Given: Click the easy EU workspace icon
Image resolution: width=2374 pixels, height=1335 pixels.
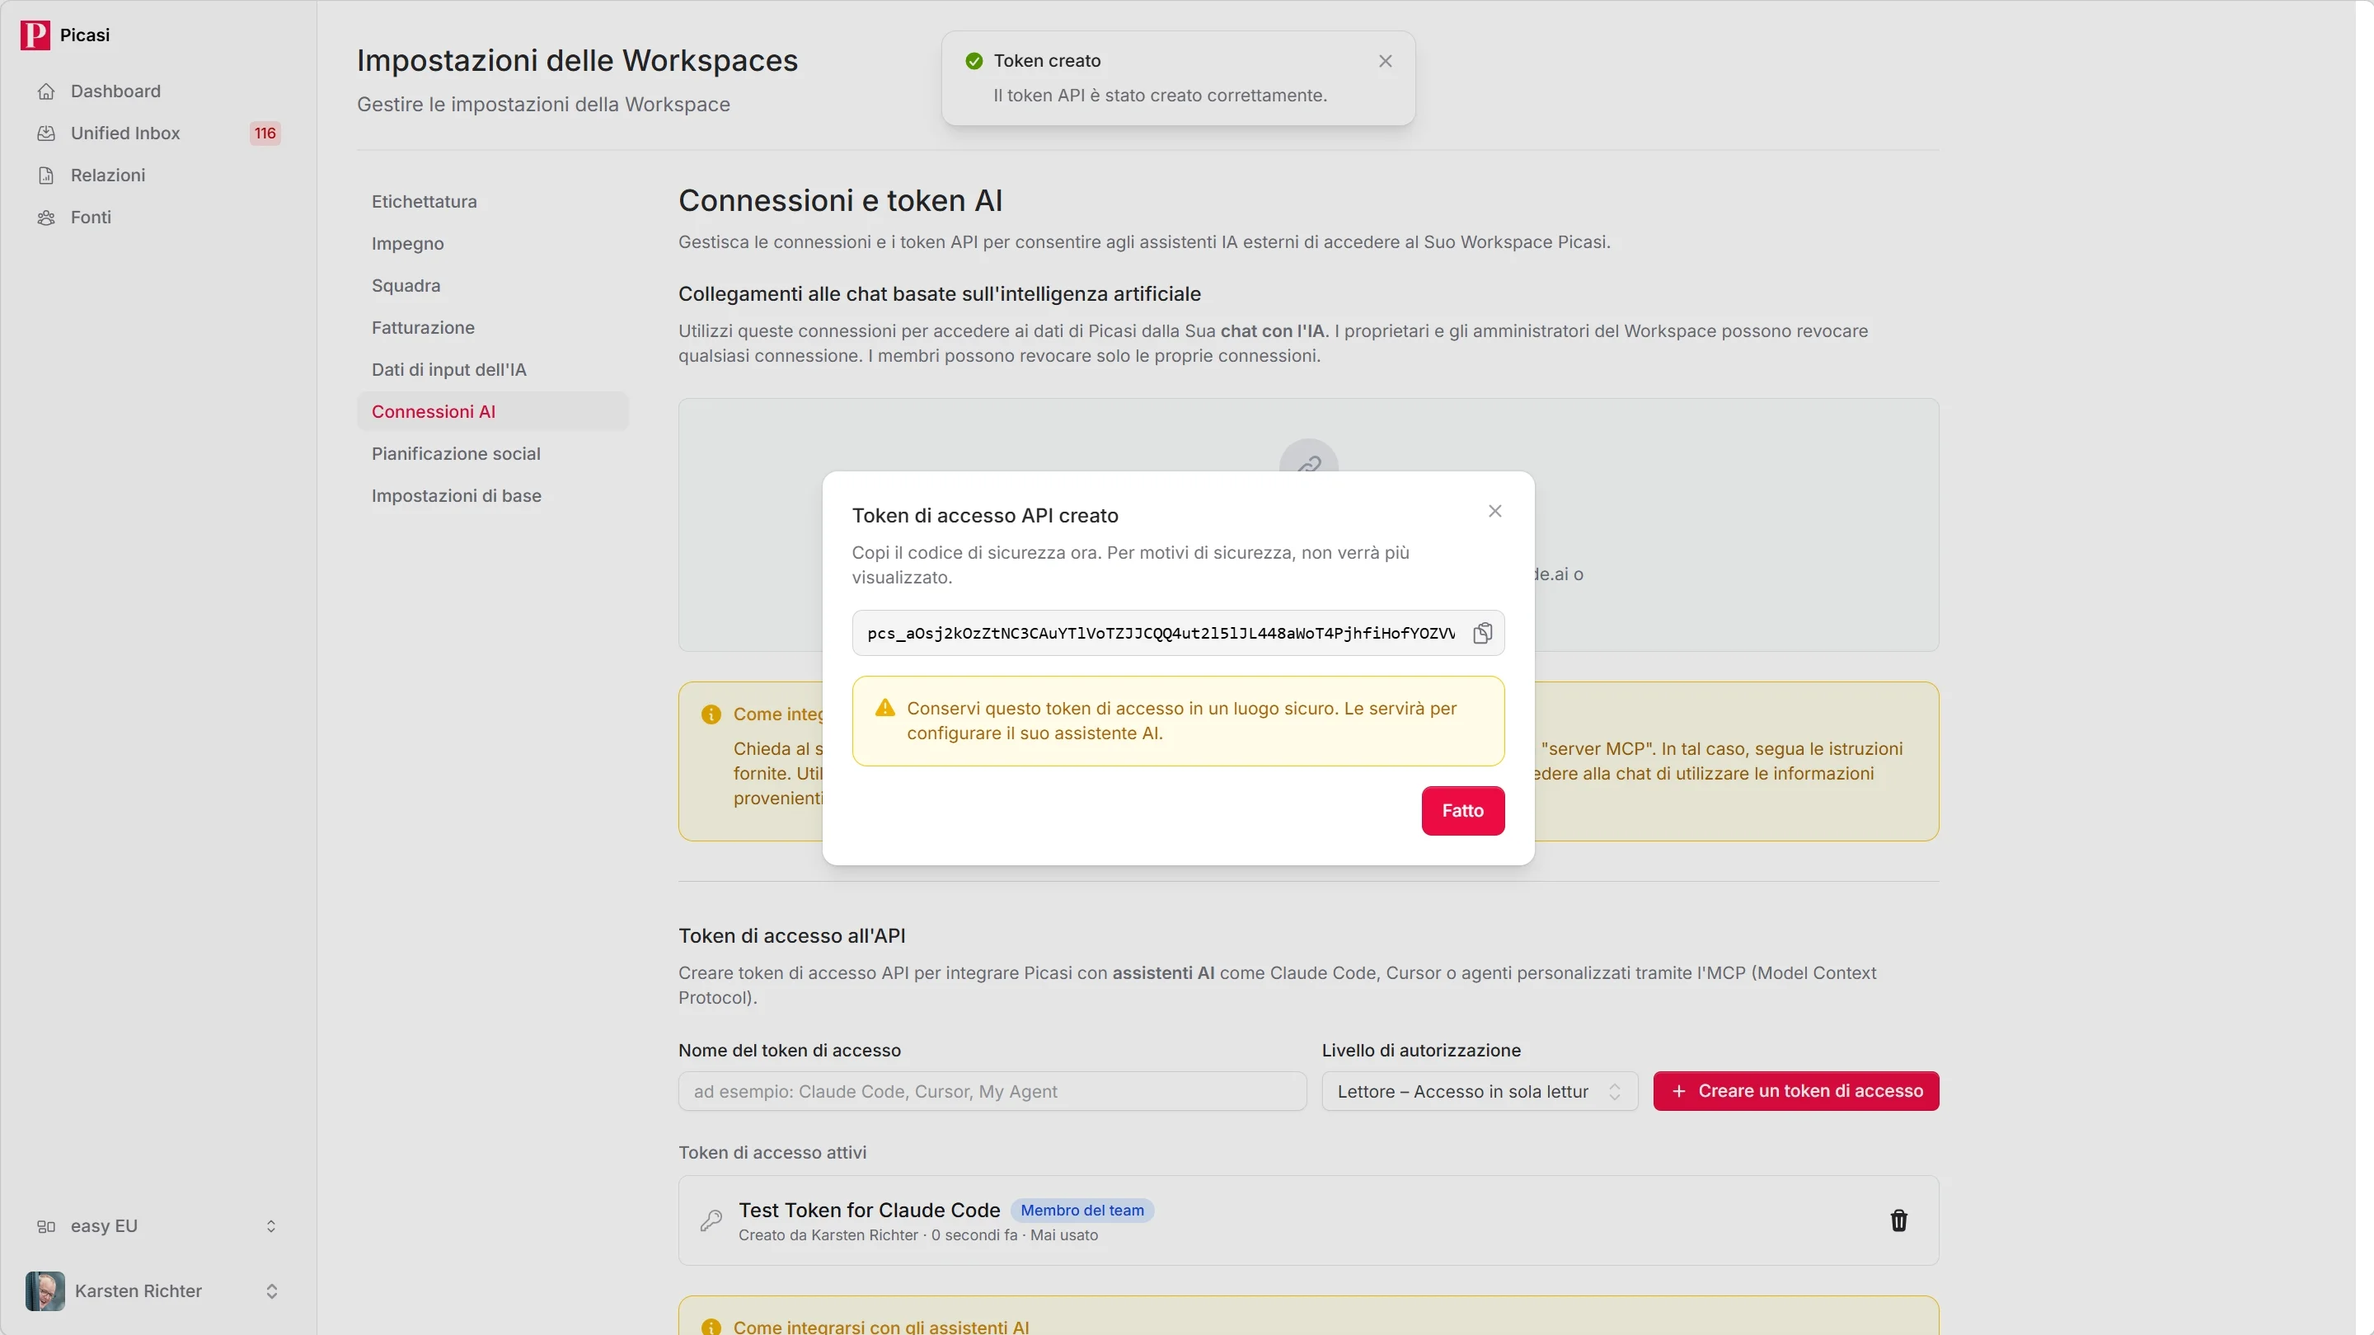Looking at the screenshot, I should tap(46, 1226).
